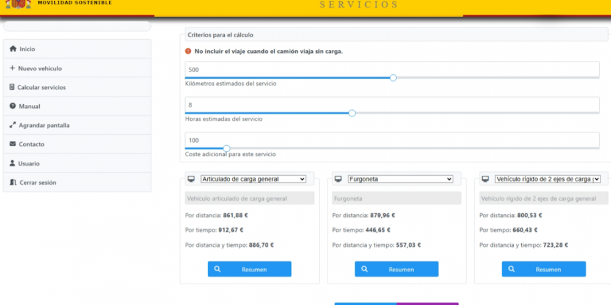The image size is (611, 305).
Task: Click the horas estimadas slider handle
Action: [x=352, y=113]
